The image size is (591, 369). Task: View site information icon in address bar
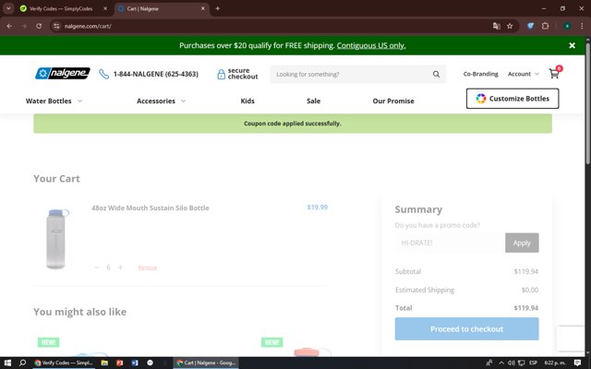click(x=56, y=26)
